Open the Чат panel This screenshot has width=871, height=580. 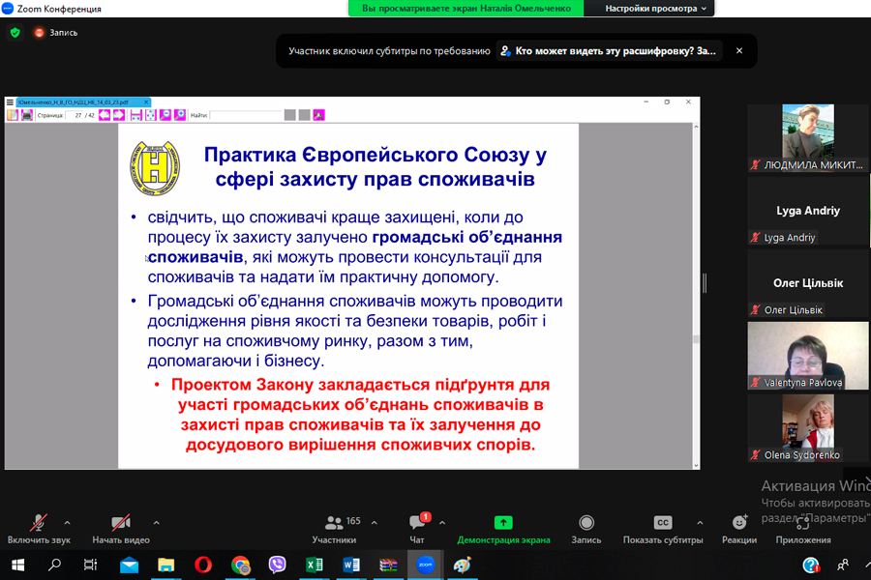(417, 530)
